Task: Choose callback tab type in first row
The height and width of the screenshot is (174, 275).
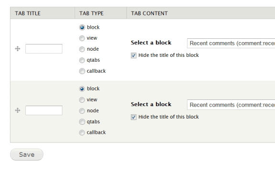Action: pos(82,71)
